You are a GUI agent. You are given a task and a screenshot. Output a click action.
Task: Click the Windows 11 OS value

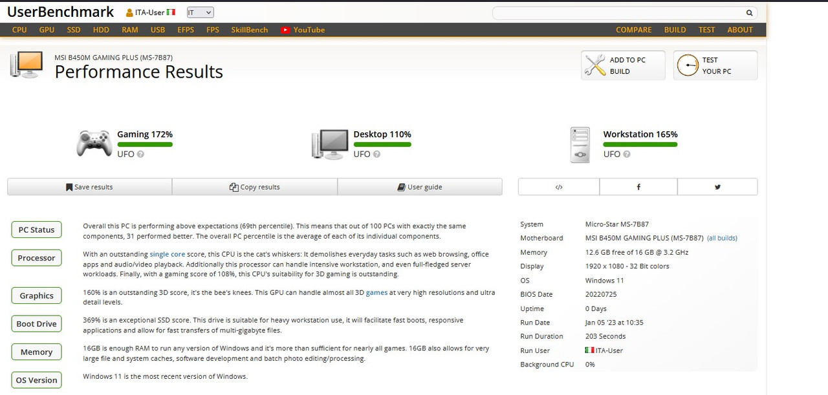[x=605, y=281]
